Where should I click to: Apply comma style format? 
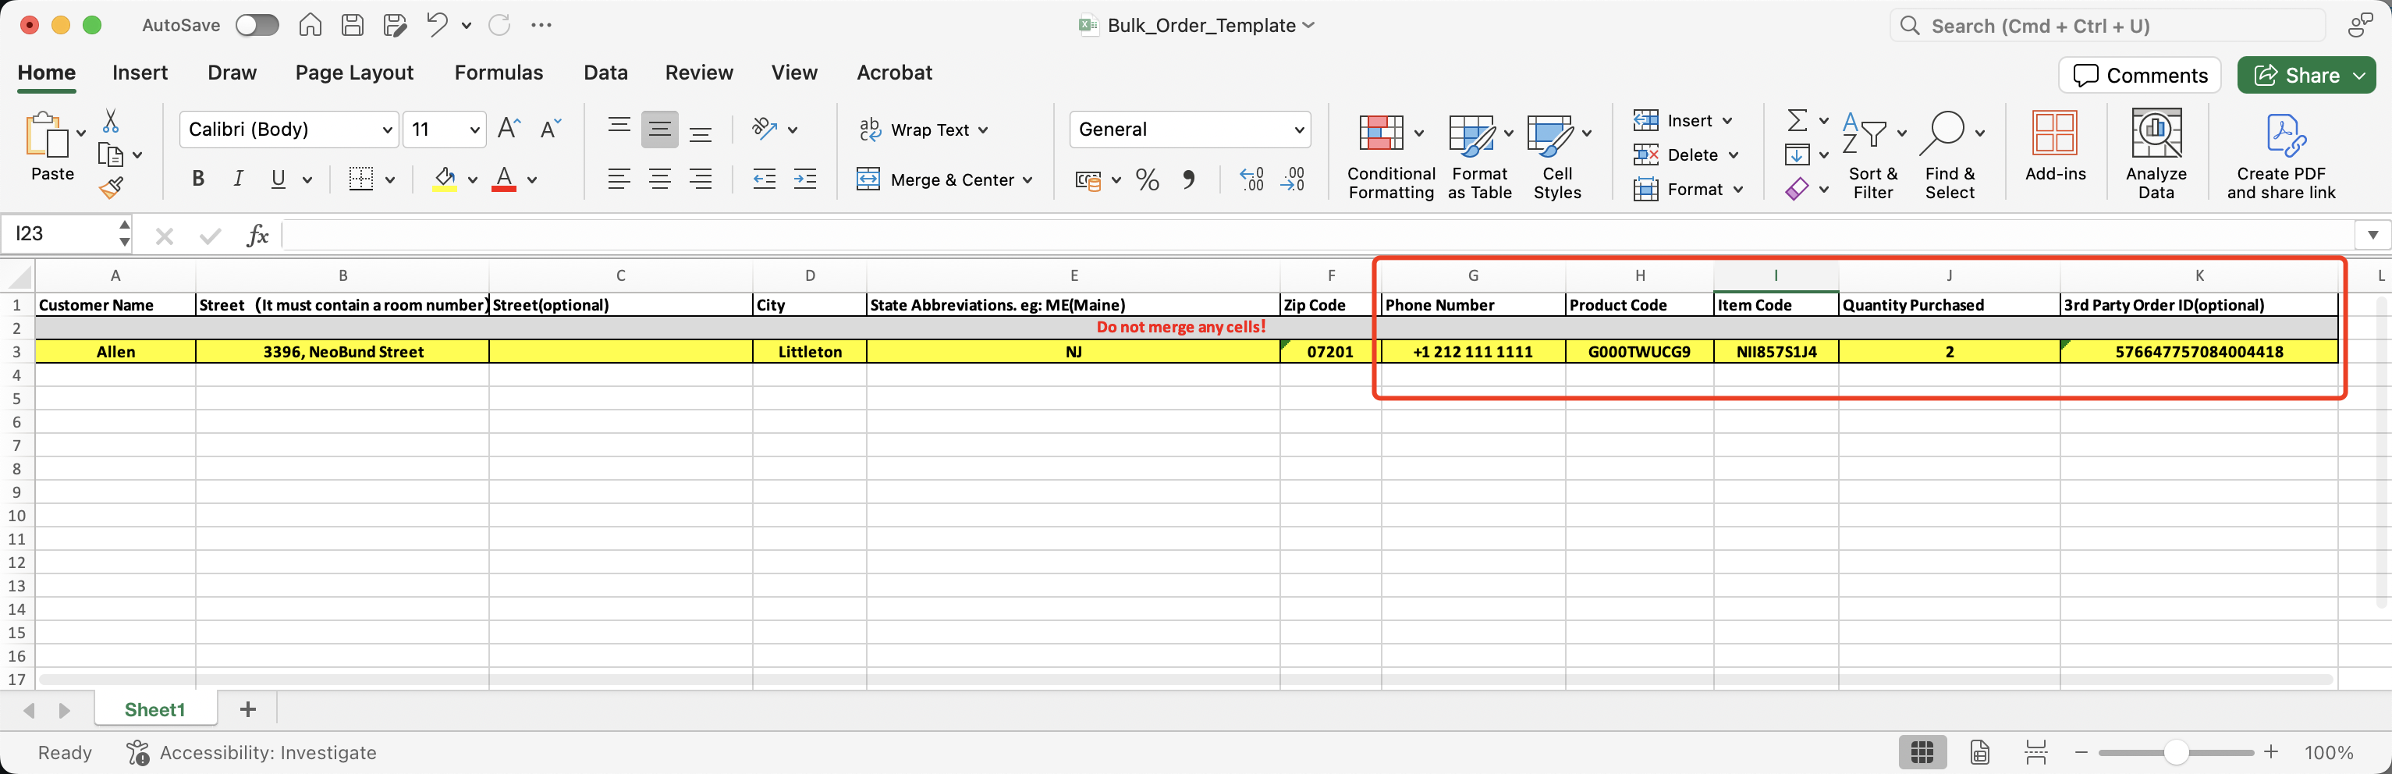click(x=1188, y=179)
